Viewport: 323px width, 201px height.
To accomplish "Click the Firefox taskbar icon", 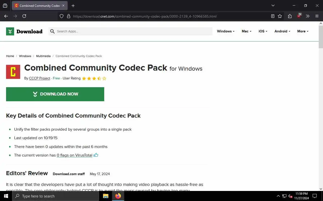I will click(118, 196).
